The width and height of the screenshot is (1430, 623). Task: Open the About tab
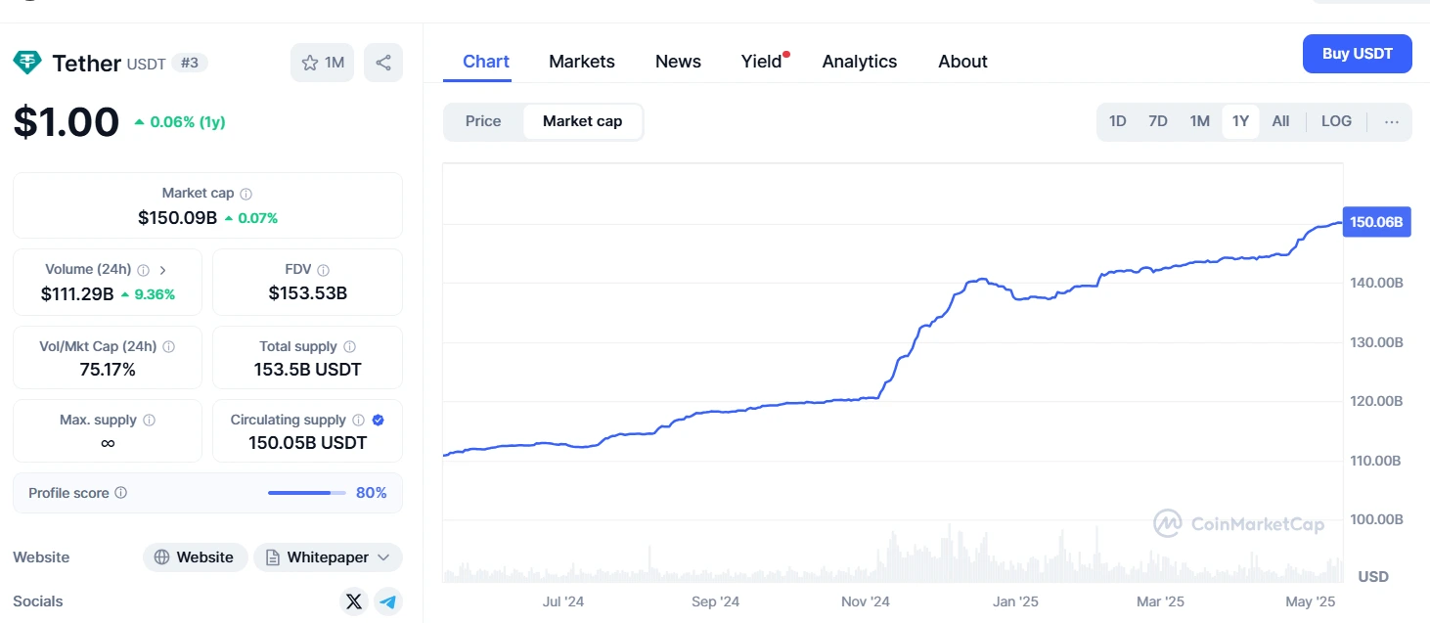(x=962, y=62)
